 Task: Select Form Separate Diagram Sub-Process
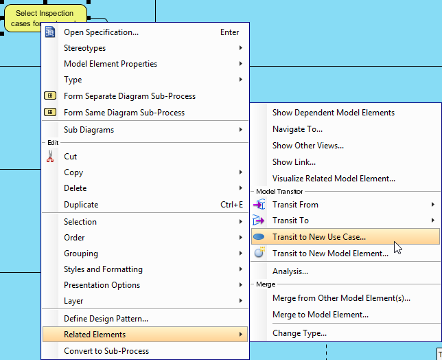tap(145, 96)
